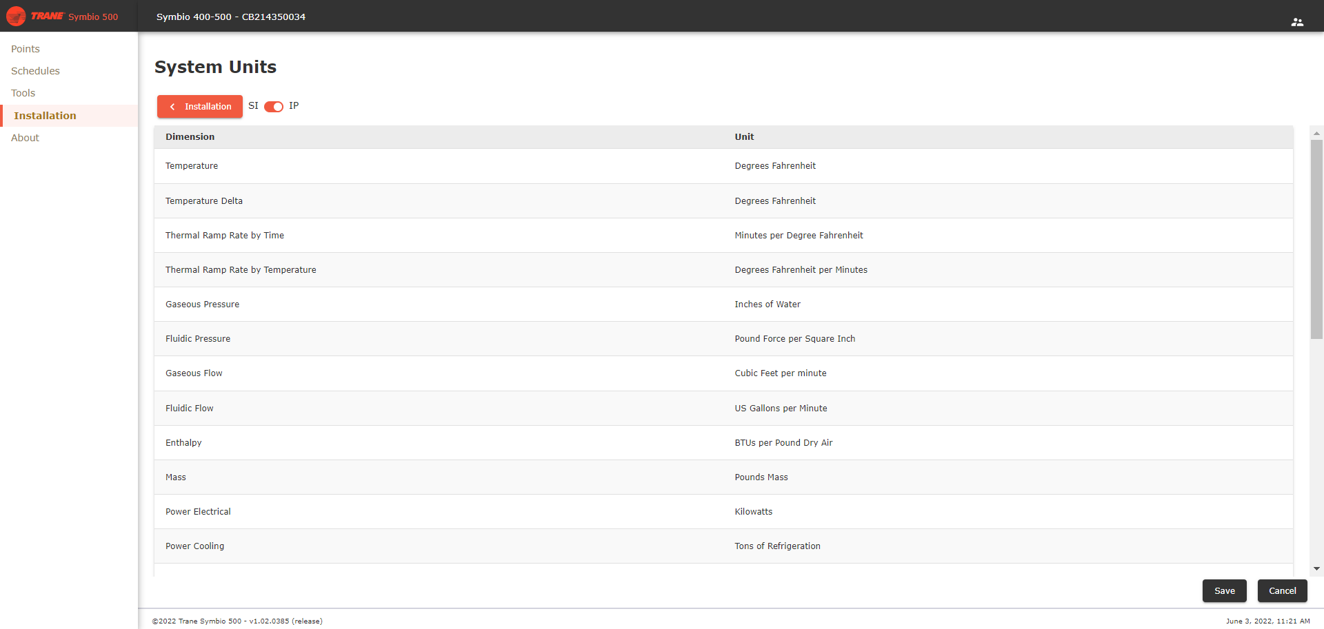
Task: Cancel the unit changes
Action: tap(1282, 591)
